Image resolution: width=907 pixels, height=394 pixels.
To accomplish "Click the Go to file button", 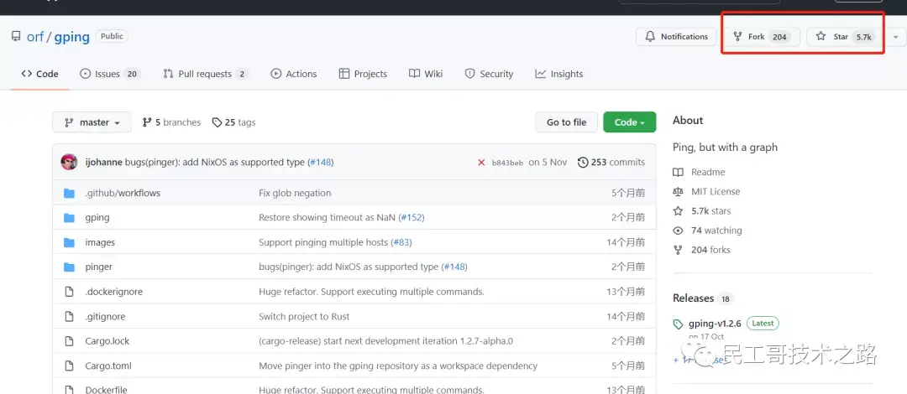I will [566, 122].
